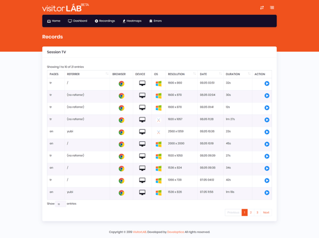Click the fullscreen toggle icon in header
Screen dimensions: 319x238
tap(262, 8)
